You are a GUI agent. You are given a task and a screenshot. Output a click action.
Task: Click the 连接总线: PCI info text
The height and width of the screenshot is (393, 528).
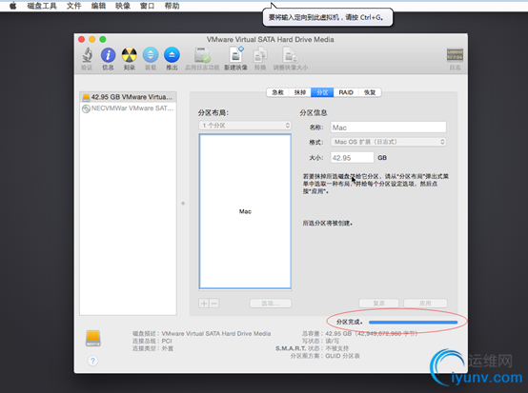[x=152, y=341]
